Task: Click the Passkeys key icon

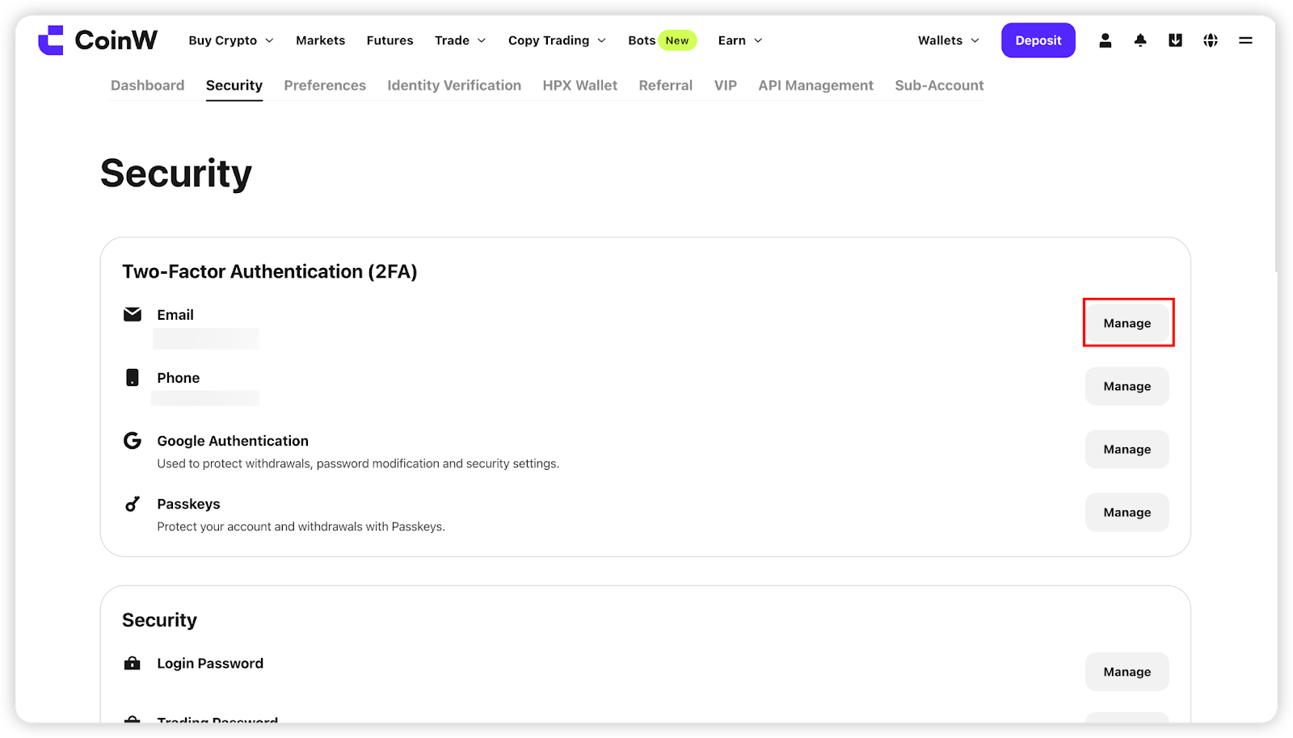Action: coord(133,504)
